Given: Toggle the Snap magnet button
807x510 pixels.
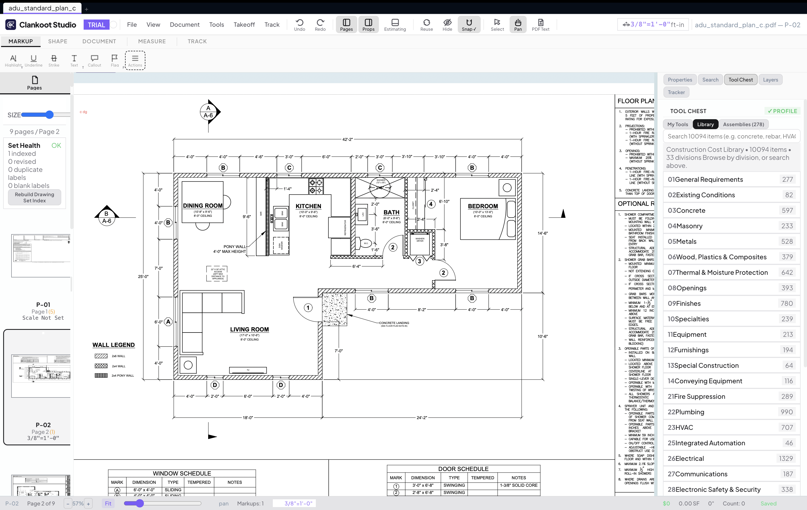Looking at the screenshot, I should tap(469, 25).
